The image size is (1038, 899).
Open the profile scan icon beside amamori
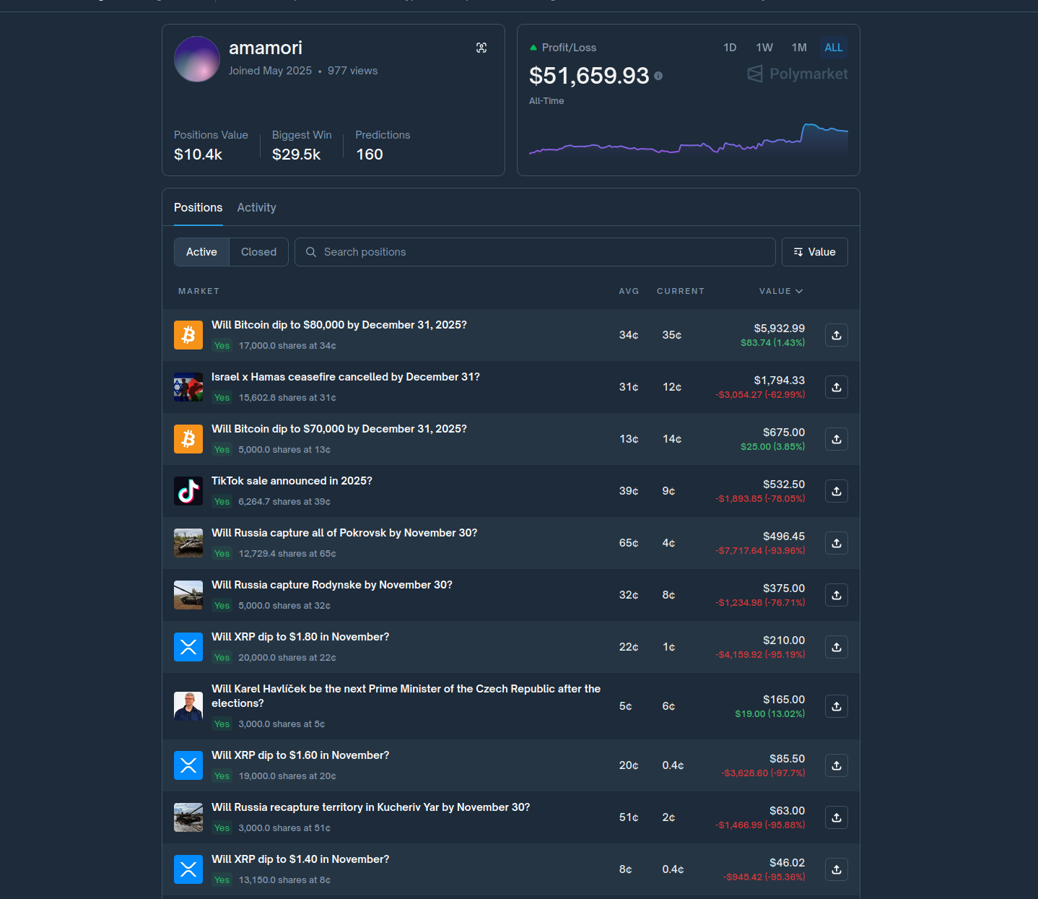point(481,48)
